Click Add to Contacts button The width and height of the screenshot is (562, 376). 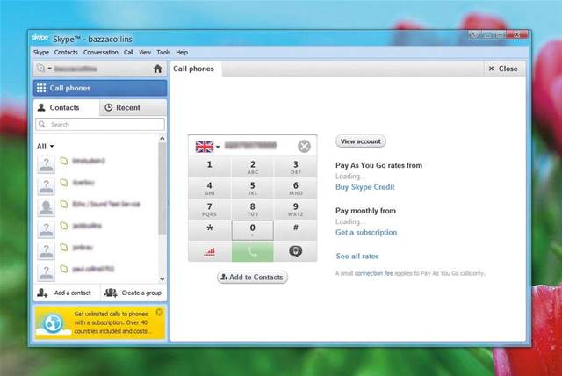pyautogui.click(x=252, y=277)
